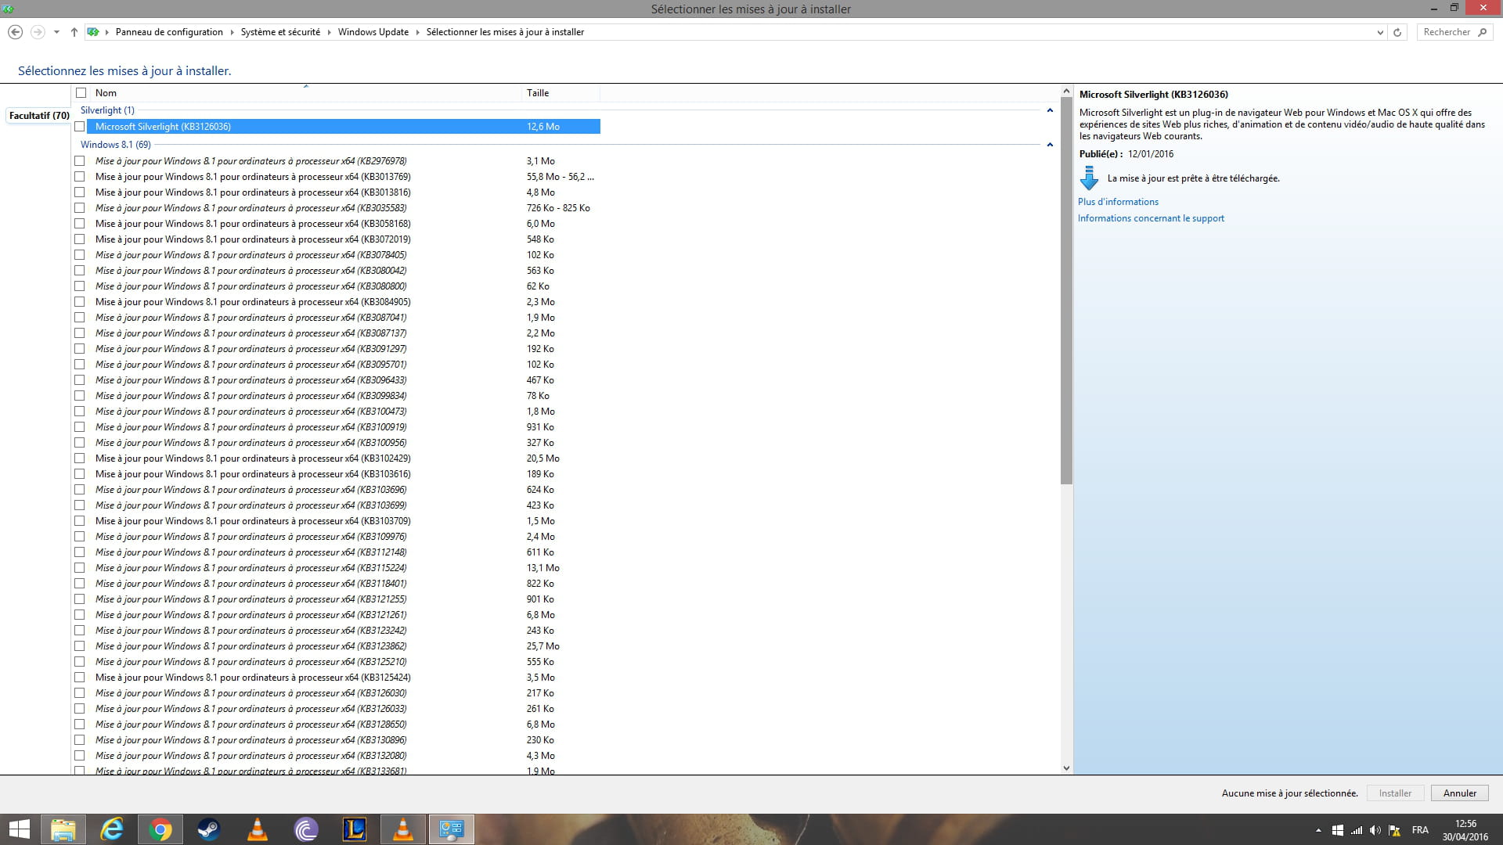Go to Windows Update breadcrumb

(x=373, y=32)
